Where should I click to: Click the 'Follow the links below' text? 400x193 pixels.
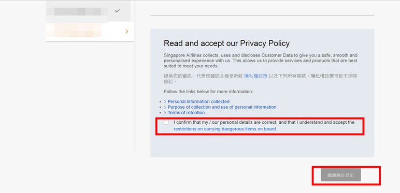pos(208,92)
